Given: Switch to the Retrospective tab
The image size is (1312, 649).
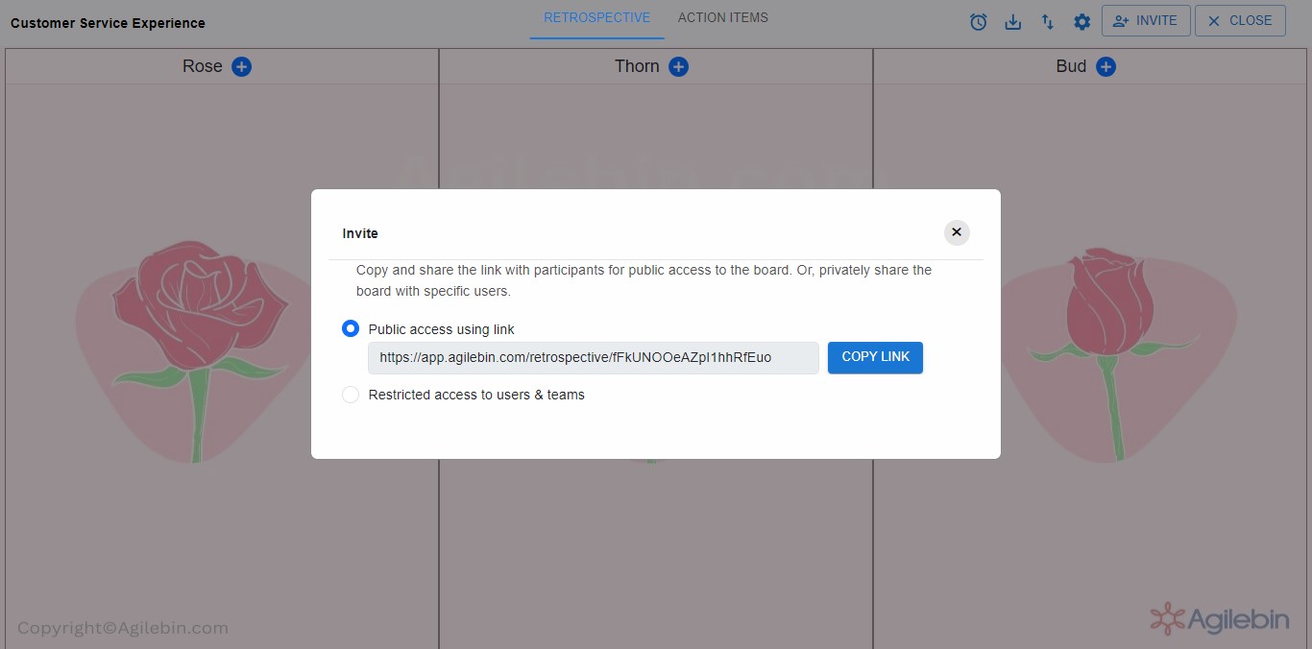Looking at the screenshot, I should click(x=596, y=18).
